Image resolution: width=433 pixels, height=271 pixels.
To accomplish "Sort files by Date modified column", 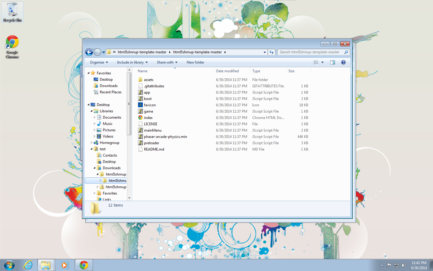I will 227,71.
